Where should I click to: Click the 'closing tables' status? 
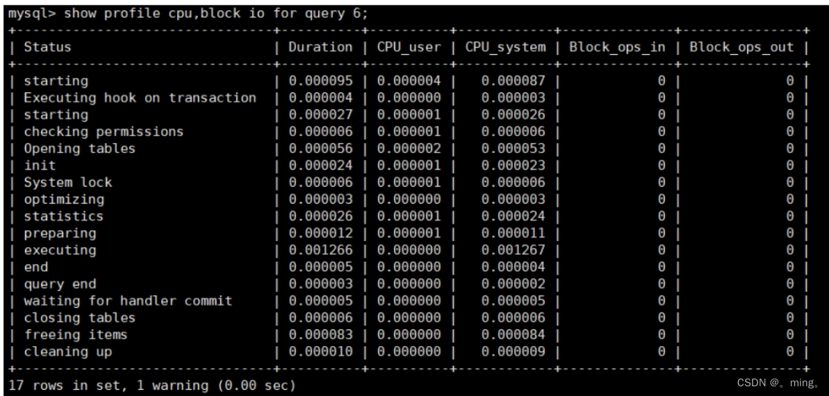(x=79, y=317)
